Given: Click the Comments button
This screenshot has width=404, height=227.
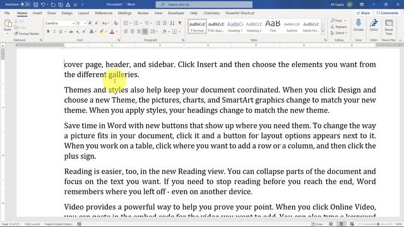Looking at the screenshot, I should (x=387, y=13).
